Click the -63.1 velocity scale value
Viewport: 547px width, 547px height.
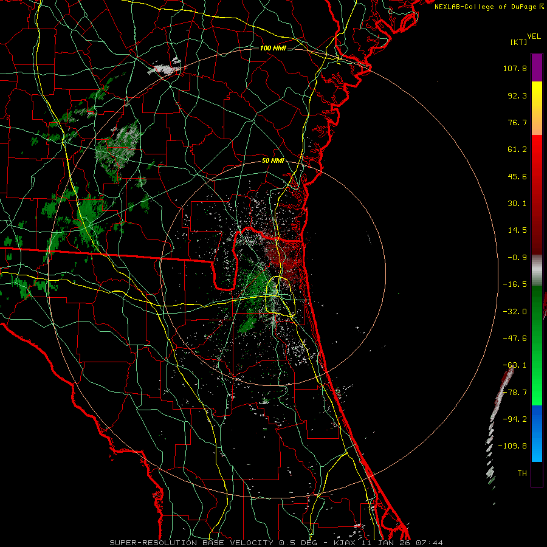(x=515, y=365)
